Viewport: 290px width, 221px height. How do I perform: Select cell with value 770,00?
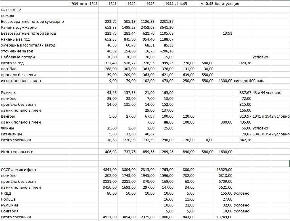coord(185,63)
